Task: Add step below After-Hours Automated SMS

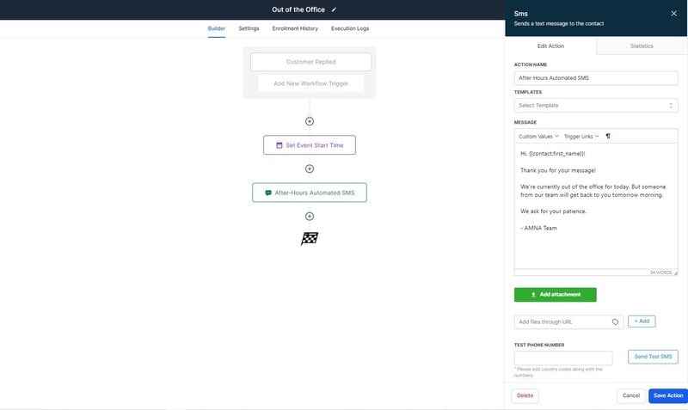Action: pos(310,217)
